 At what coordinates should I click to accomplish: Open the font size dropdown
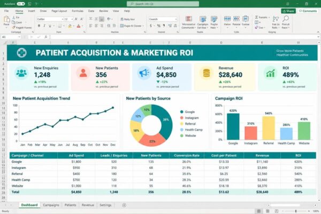point(72,19)
